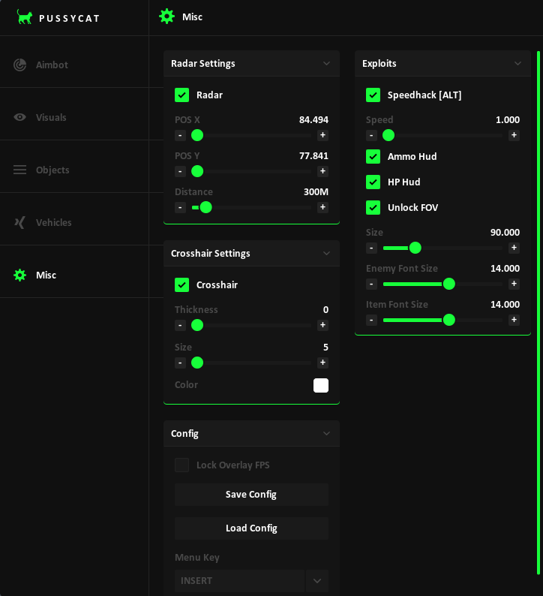Screen dimensions: 543x596
Task: Collapse the Radar Settings panel
Action: pyautogui.click(x=326, y=64)
